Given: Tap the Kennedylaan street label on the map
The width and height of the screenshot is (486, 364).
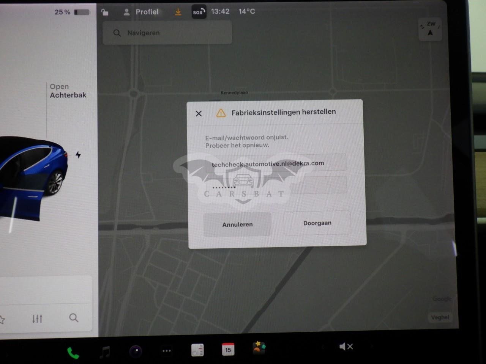Looking at the screenshot, I should pyautogui.click(x=234, y=93).
